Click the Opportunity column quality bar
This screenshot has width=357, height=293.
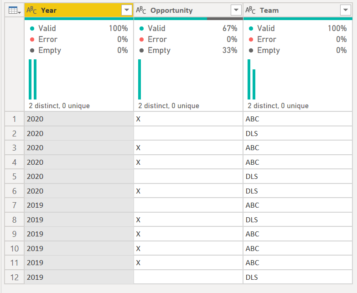click(188, 19)
